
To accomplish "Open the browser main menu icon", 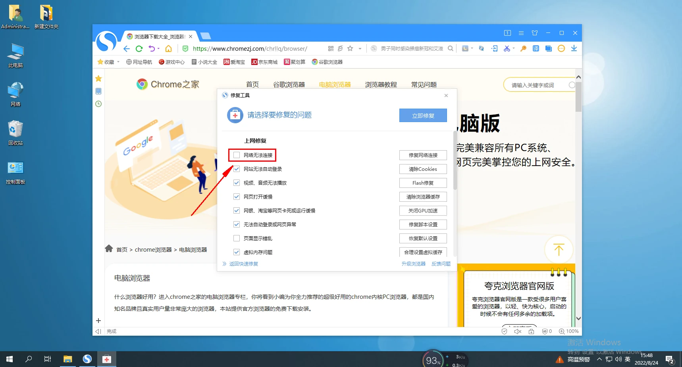I will click(521, 33).
